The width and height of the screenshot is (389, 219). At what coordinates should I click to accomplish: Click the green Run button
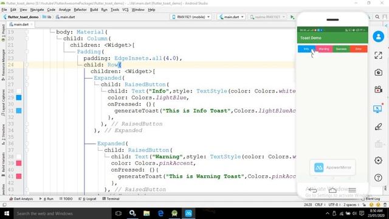click(x=292, y=17)
